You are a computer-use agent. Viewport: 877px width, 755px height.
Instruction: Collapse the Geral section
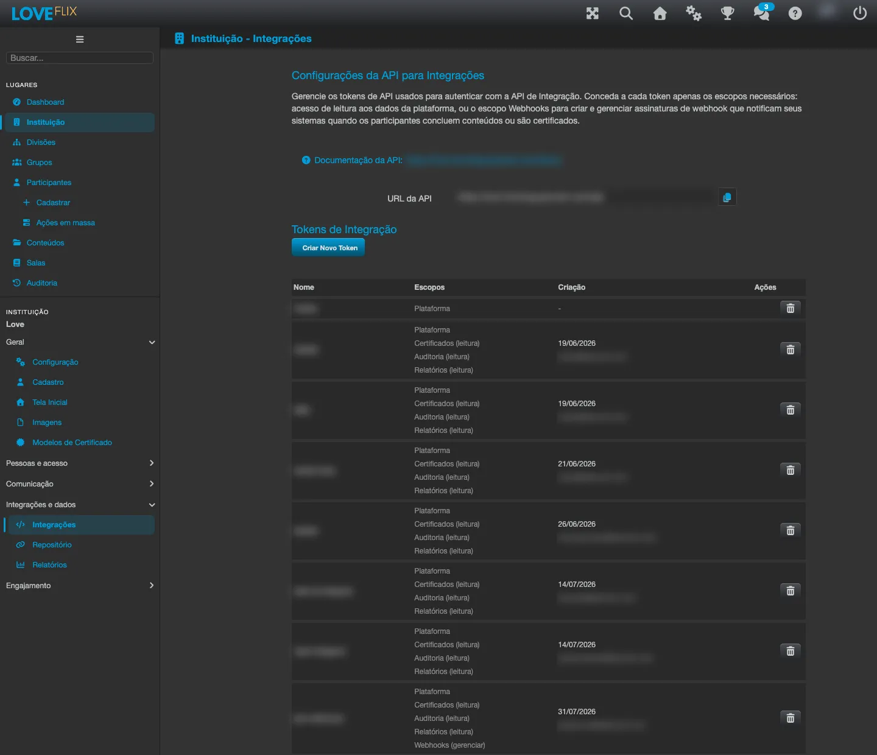(80, 342)
